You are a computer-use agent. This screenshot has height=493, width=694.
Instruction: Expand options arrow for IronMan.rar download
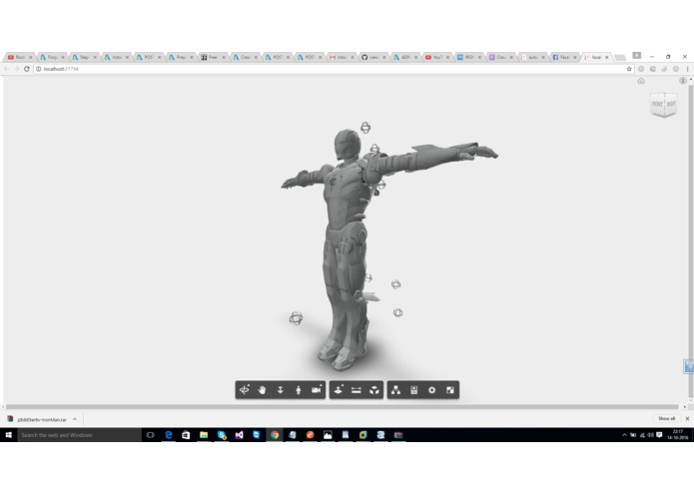(x=75, y=419)
